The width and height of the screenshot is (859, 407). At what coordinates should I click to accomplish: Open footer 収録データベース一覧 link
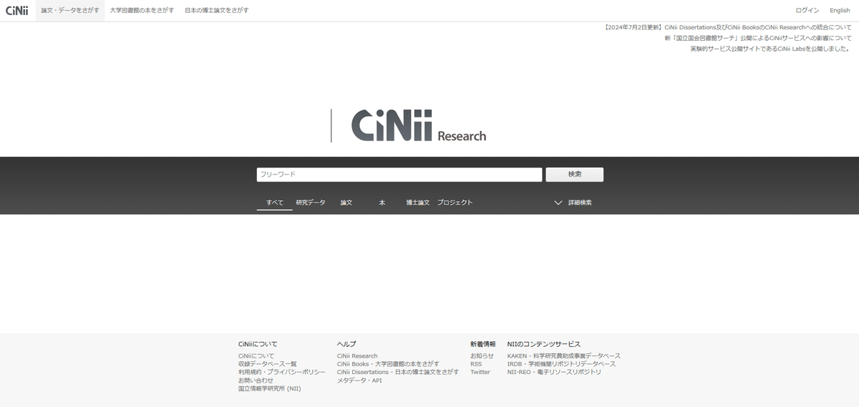(267, 364)
